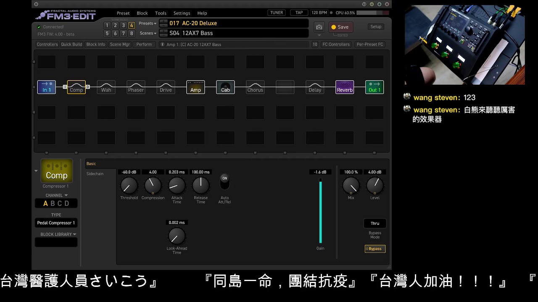Open the Controllers panel
Viewport: 538px width, 302px height.
click(47, 44)
